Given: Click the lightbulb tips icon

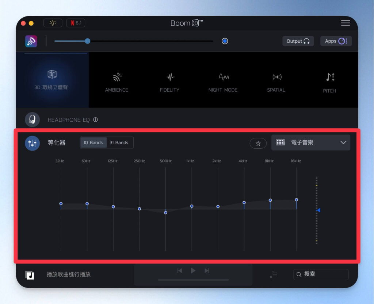Looking at the screenshot, I should 53,23.
